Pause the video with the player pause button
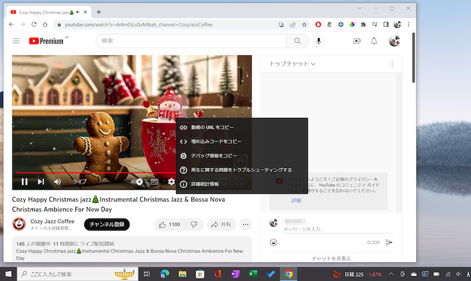This screenshot has height=281, width=471. click(x=25, y=181)
